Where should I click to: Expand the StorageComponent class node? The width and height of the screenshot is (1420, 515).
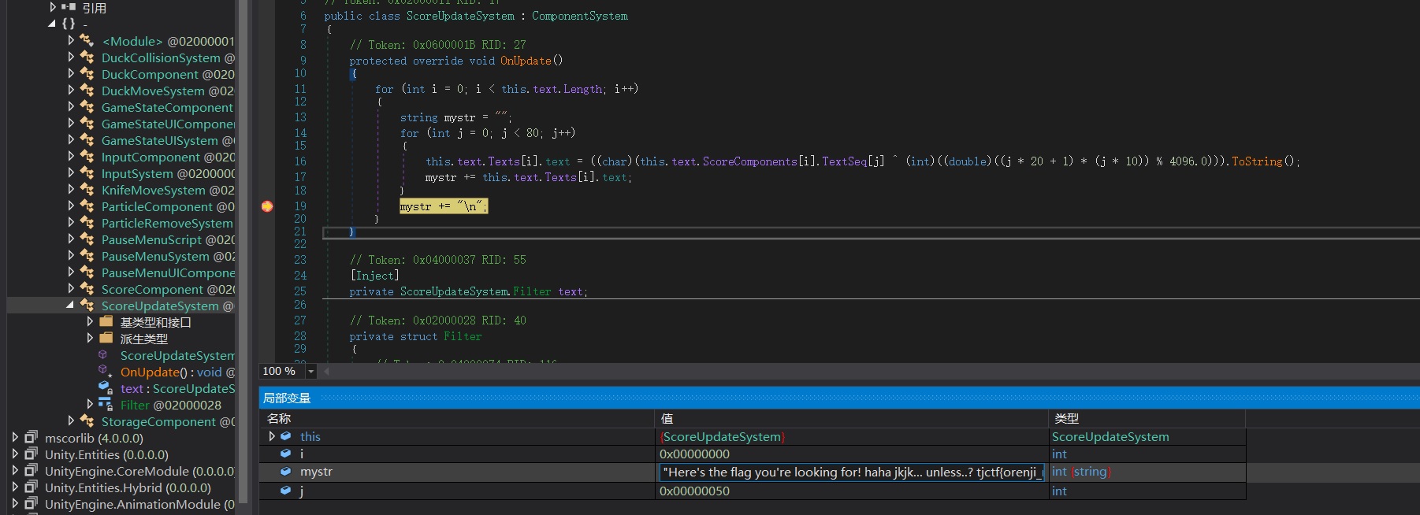click(71, 421)
